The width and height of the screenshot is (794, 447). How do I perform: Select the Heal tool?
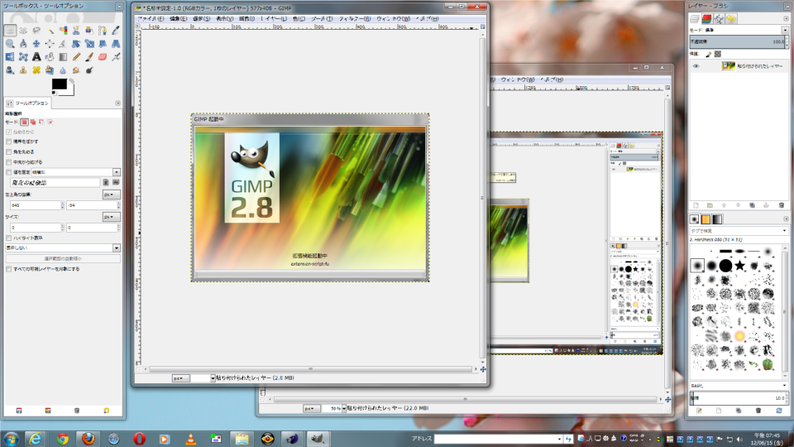point(36,70)
